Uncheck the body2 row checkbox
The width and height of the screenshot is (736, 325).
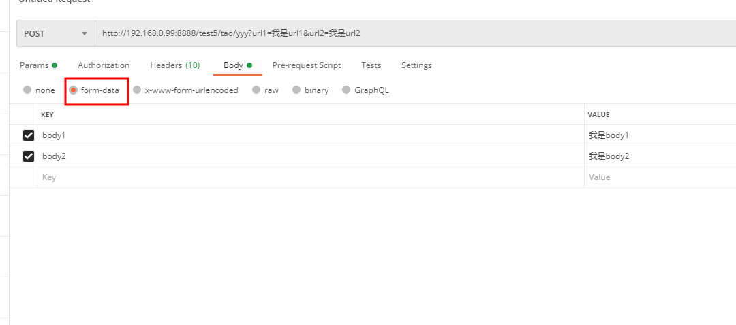click(29, 156)
